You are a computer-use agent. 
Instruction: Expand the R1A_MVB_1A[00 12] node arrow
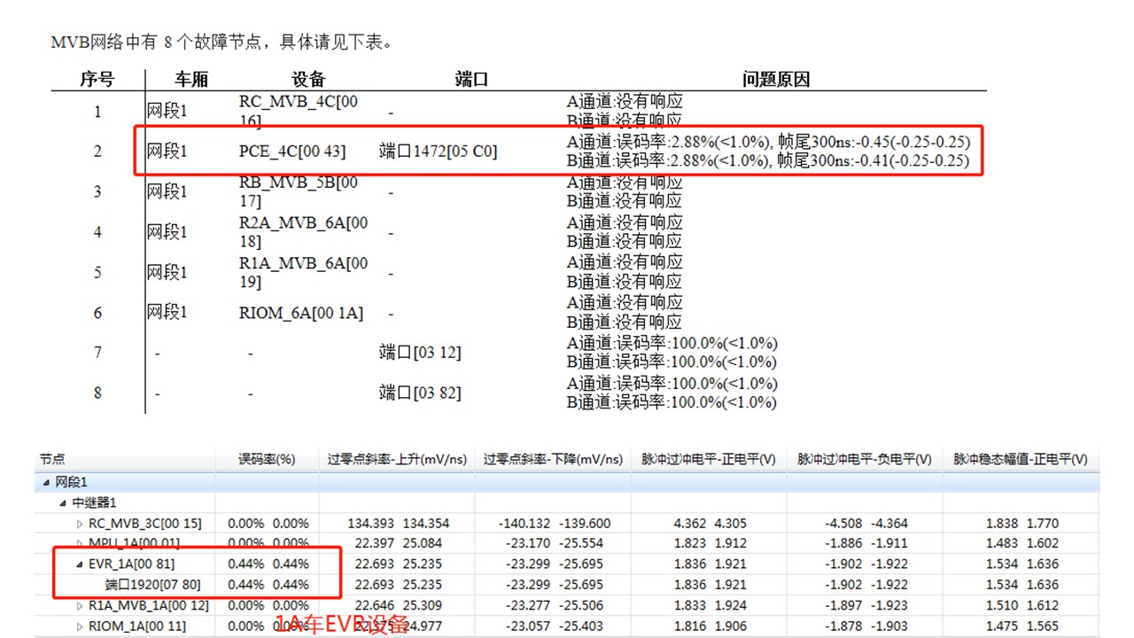(x=81, y=606)
